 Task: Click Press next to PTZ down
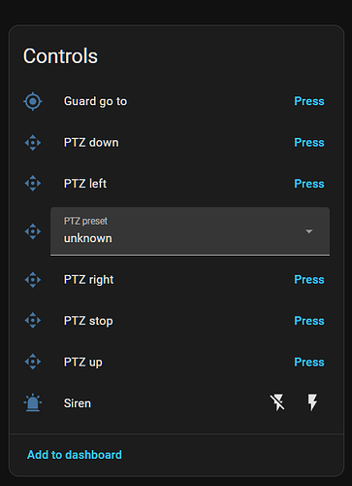tap(309, 143)
